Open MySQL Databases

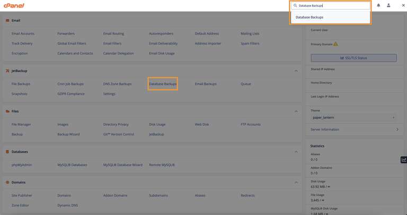(72, 165)
